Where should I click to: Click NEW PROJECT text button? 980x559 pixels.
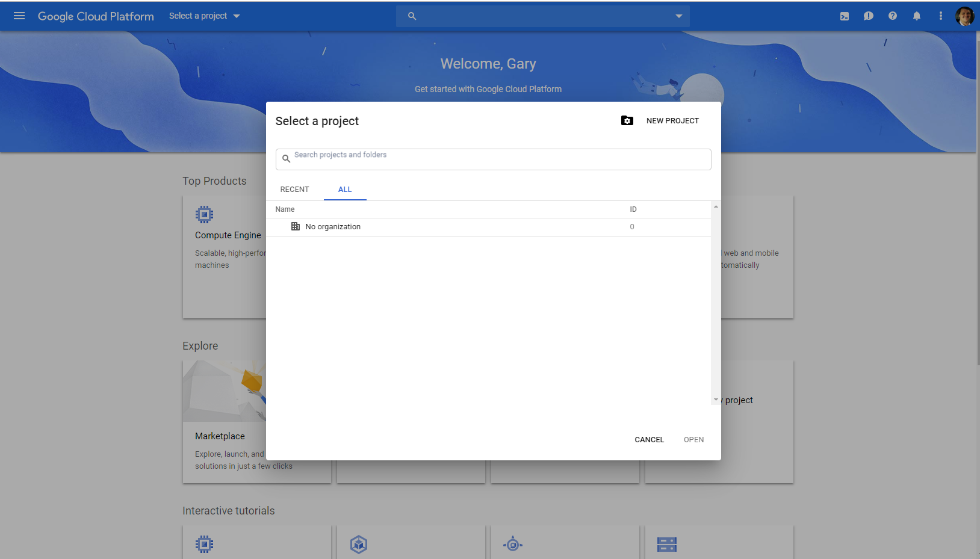pos(672,121)
